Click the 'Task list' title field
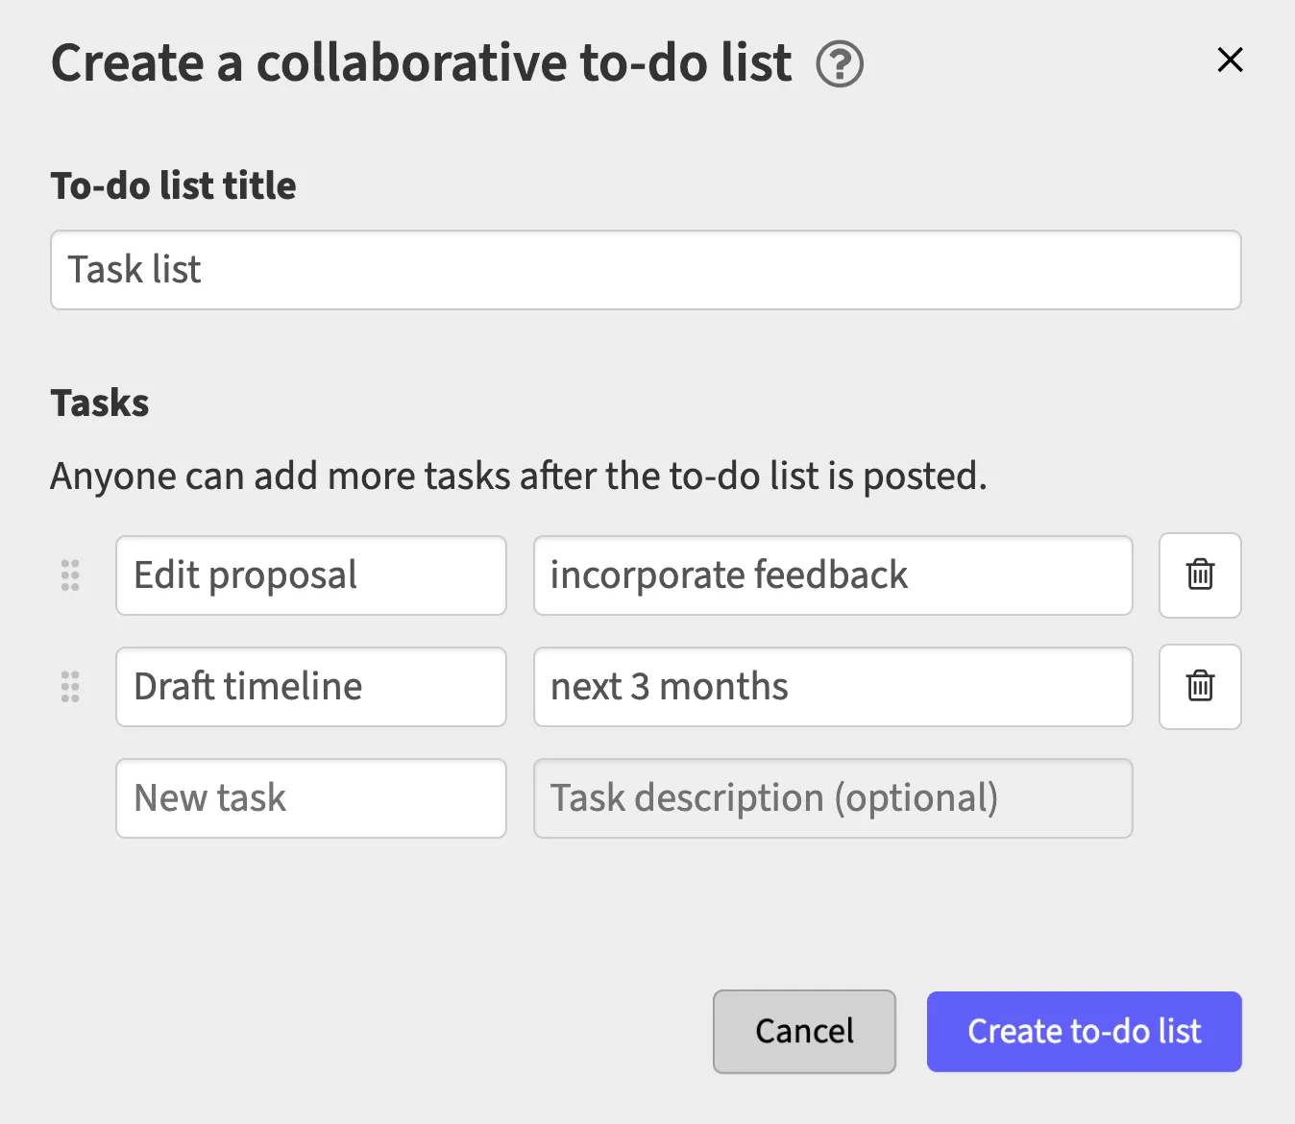 click(646, 270)
